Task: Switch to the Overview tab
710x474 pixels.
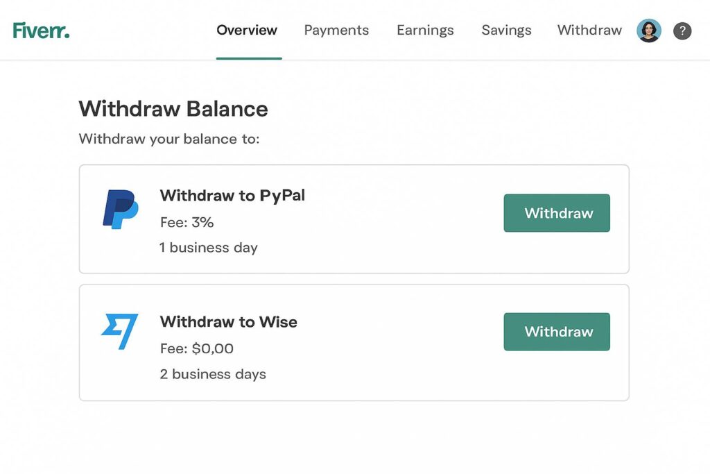Action: (x=247, y=31)
